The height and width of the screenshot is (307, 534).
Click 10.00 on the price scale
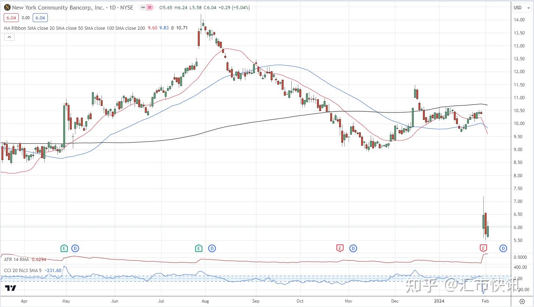(519, 124)
